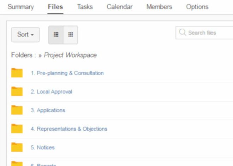Click the search magnifier icon
Screen dimensions: 233x166
(x=183, y=32)
